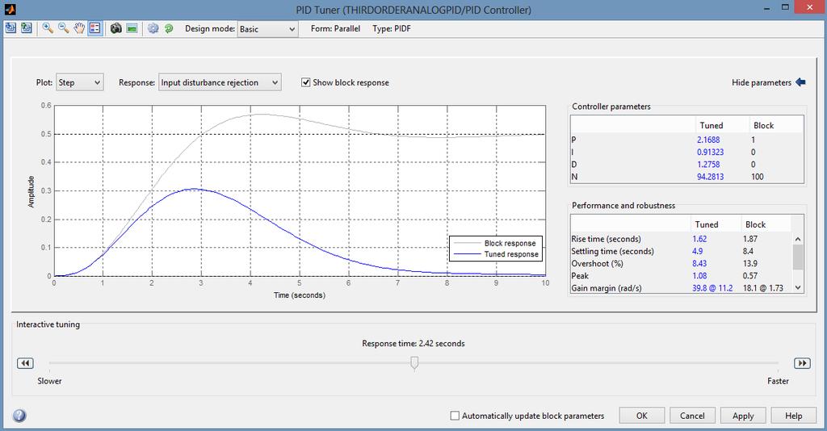Click the Rise time (seconds) row label
827x431 pixels.
click(x=606, y=239)
